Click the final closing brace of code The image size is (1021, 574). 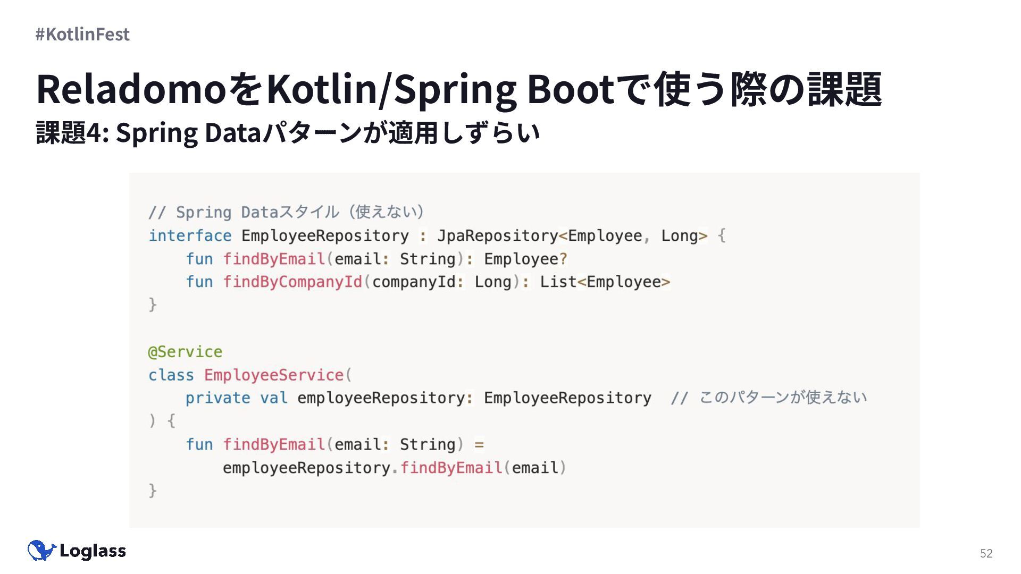click(x=153, y=490)
